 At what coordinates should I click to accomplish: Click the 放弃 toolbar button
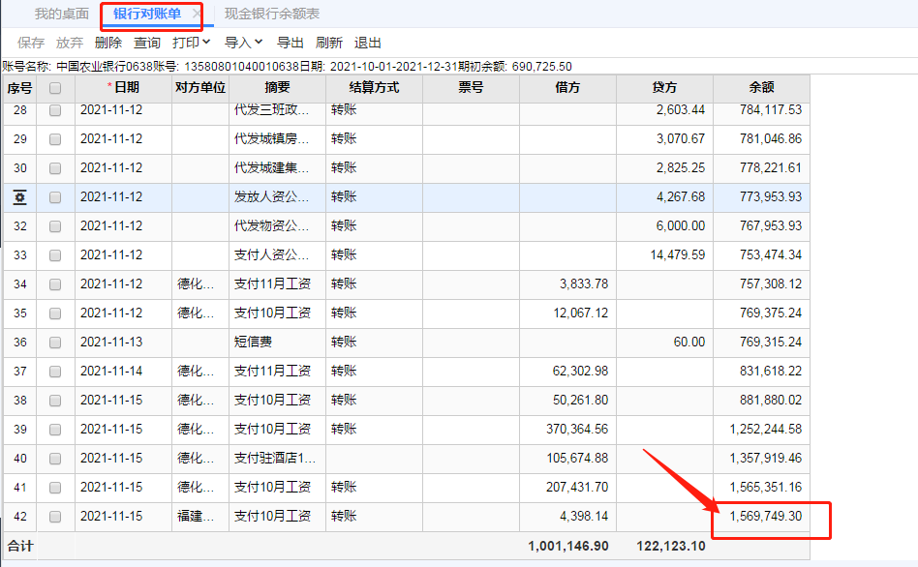point(70,43)
